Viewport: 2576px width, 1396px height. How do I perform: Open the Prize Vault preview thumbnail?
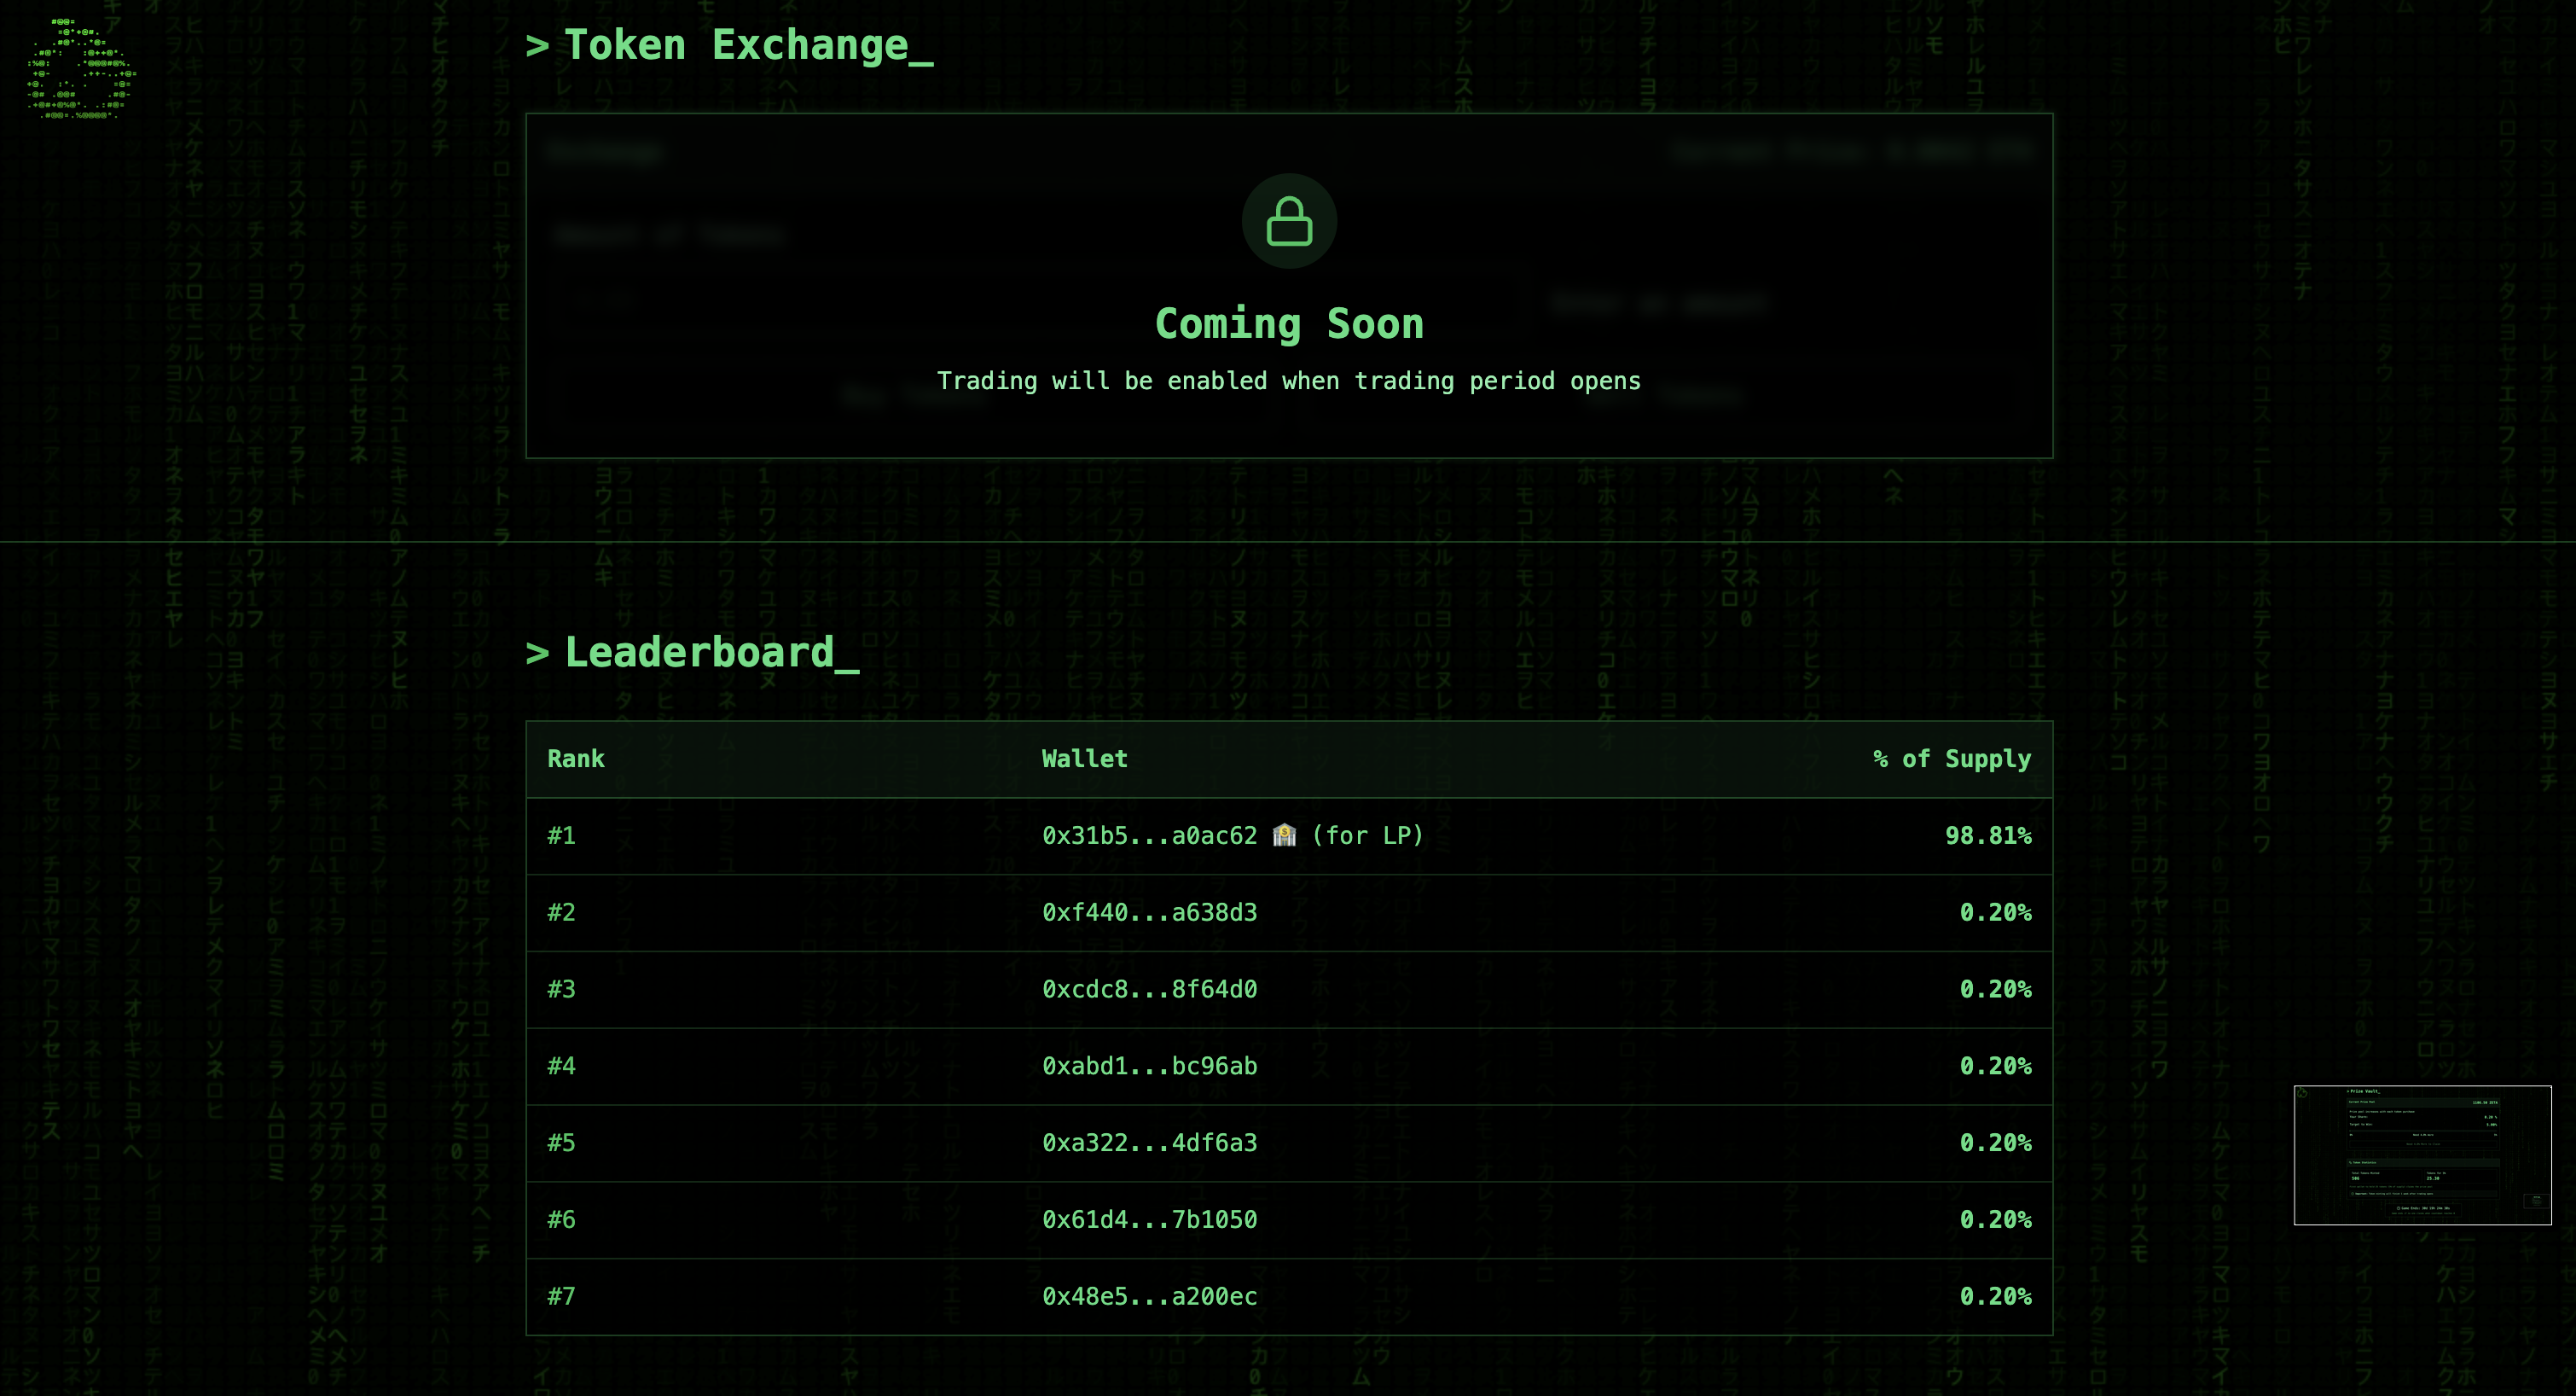pyautogui.click(x=2422, y=1155)
